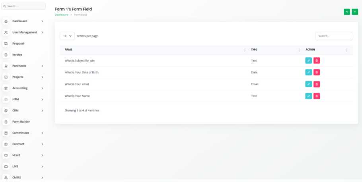This screenshot has width=362, height=182.
Task: Click the Form Builder sidebar icon
Action: point(6,121)
